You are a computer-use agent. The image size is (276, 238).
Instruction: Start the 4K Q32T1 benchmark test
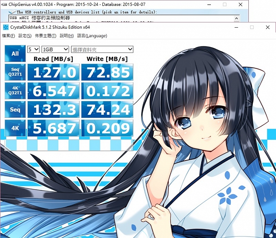click(15, 91)
